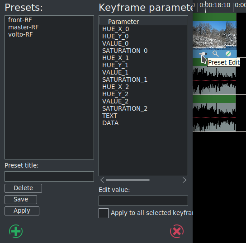Click the Save preset button
The image size is (246, 243).
tap(21, 200)
